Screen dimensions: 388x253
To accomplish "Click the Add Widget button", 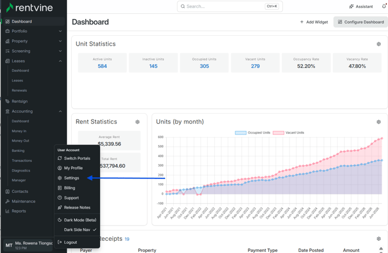I will click(314, 22).
